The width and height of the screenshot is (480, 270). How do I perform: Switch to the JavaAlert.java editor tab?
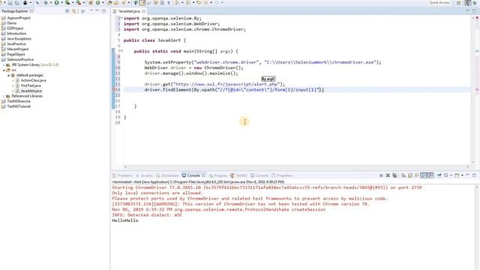128,11
